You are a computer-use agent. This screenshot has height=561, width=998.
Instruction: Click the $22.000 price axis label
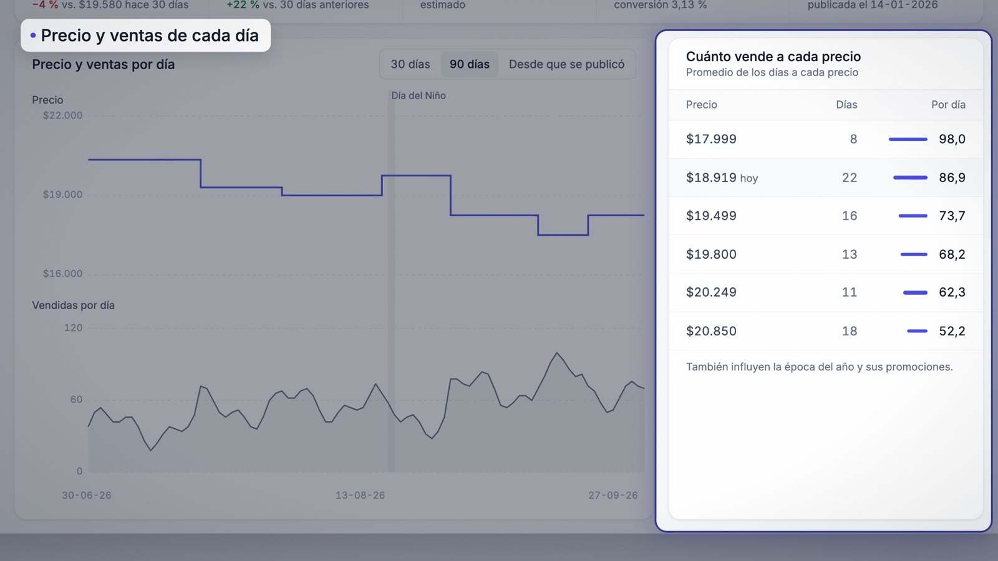pyautogui.click(x=62, y=115)
